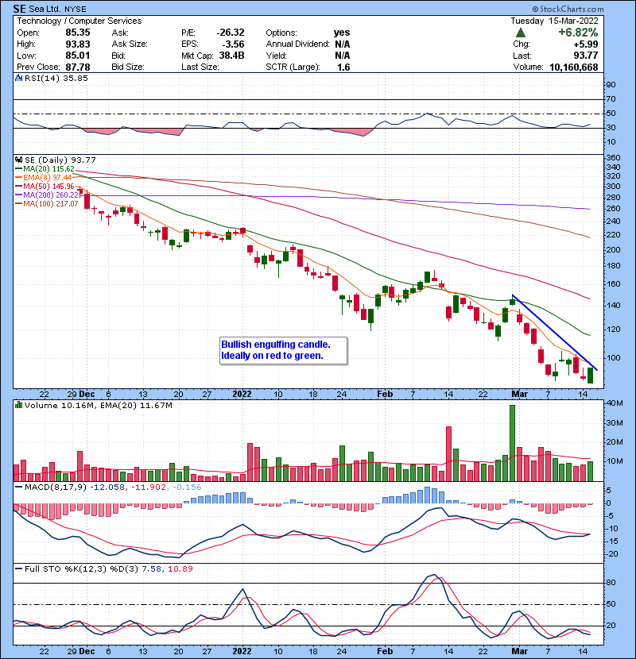Click the Open value 85.35
636x659 pixels.
coord(78,33)
